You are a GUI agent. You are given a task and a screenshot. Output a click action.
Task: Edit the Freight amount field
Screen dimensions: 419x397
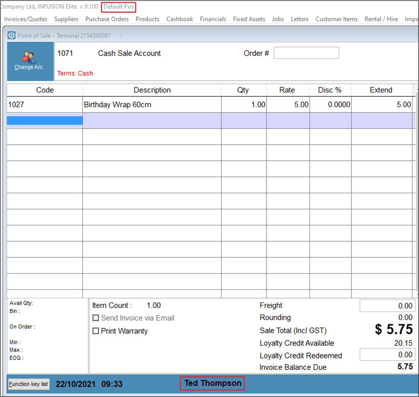click(x=387, y=306)
